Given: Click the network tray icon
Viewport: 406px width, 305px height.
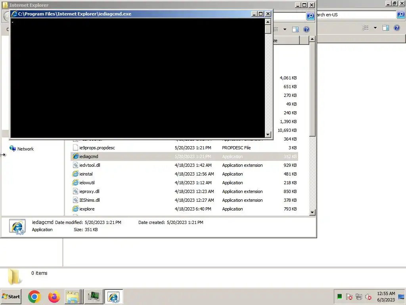Looking at the screenshot, I should 358,296.
